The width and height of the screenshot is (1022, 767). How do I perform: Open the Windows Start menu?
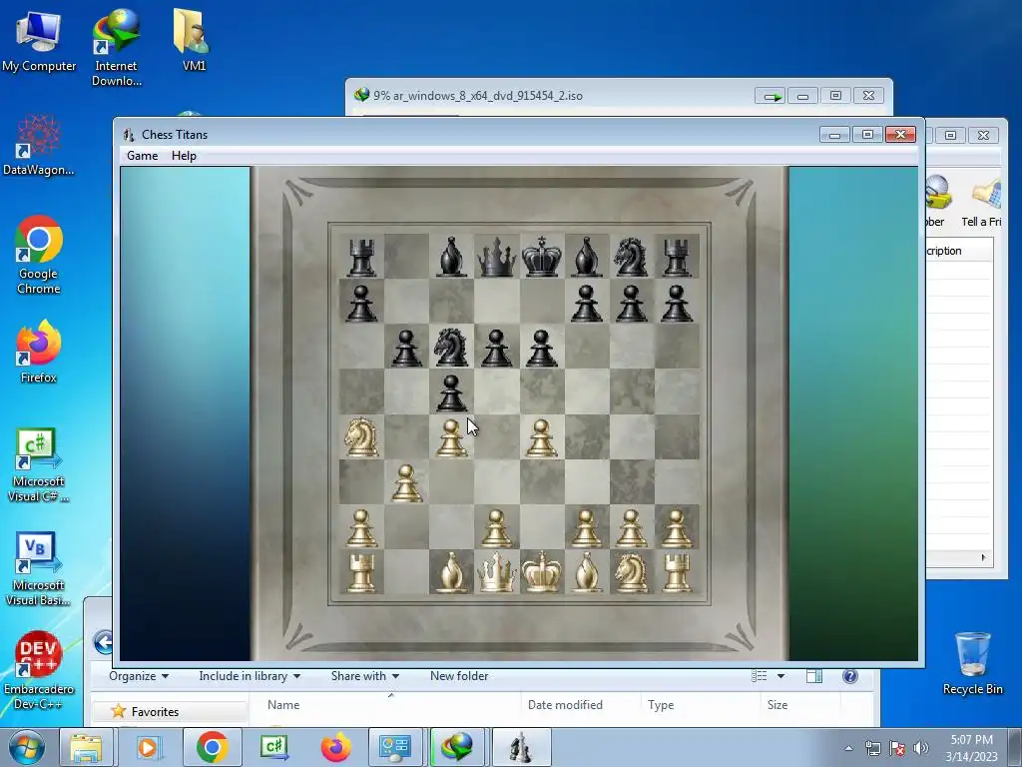(27, 747)
